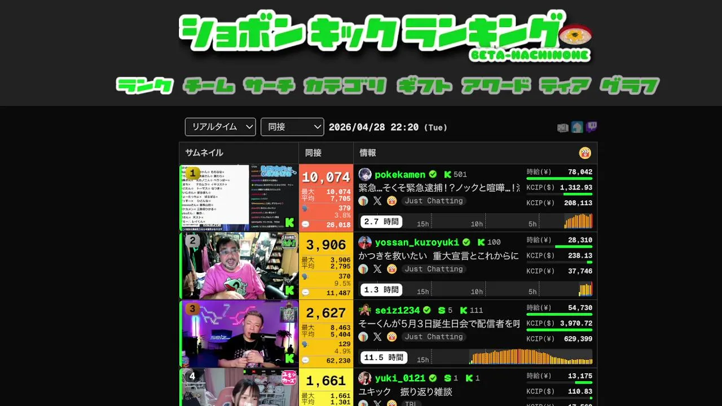Click pokekamen's round avatar
Image resolution: width=722 pixels, height=406 pixels.
point(364,174)
